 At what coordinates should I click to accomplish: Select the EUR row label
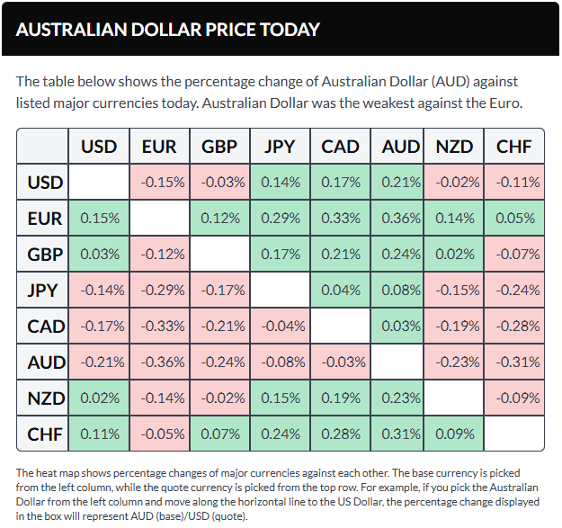(45, 219)
